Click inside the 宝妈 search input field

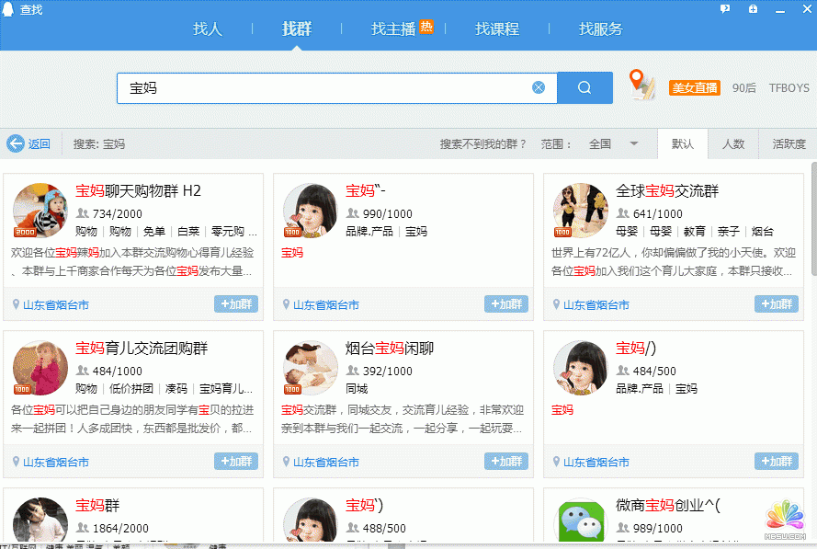[x=322, y=88]
